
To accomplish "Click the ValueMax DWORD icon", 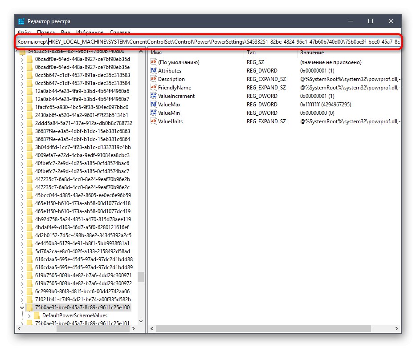I will point(154,105).
